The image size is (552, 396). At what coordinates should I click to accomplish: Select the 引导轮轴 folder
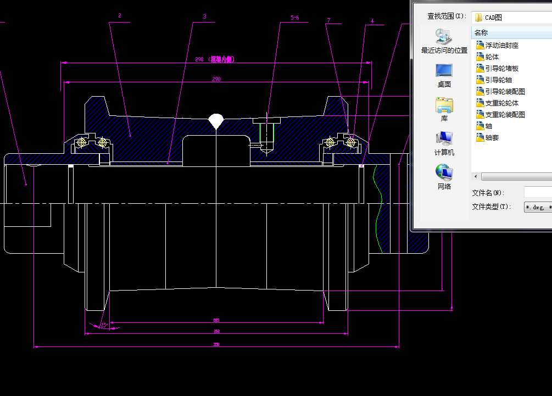click(494, 80)
